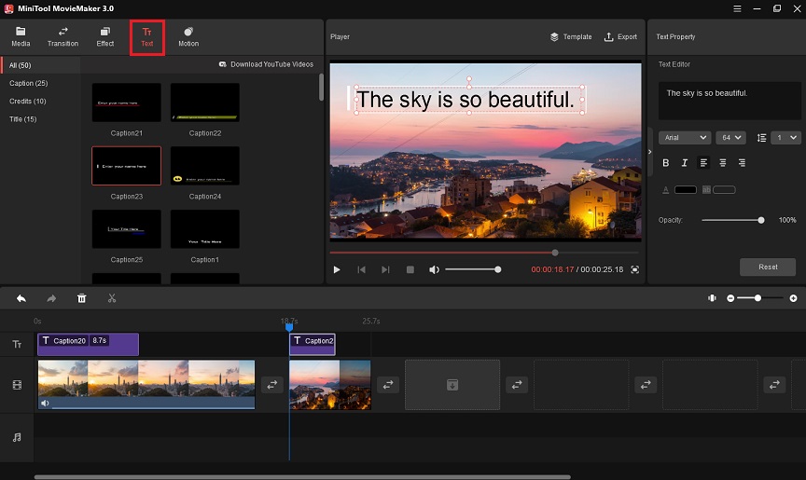Click the Reset button

click(768, 267)
